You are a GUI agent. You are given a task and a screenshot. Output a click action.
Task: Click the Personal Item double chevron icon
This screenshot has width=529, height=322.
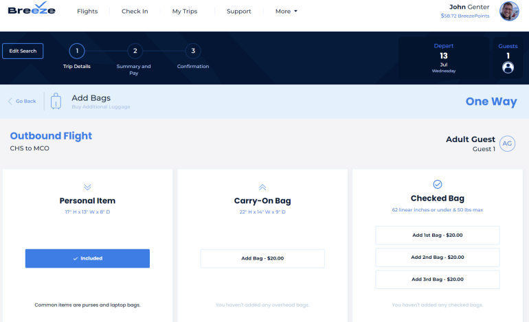[87, 186]
